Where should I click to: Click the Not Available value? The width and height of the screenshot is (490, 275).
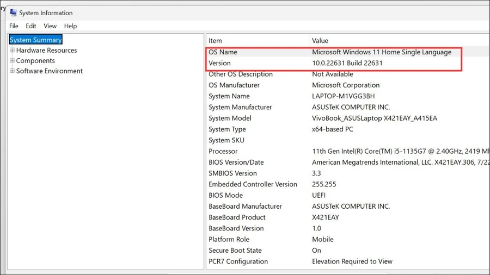coord(333,74)
